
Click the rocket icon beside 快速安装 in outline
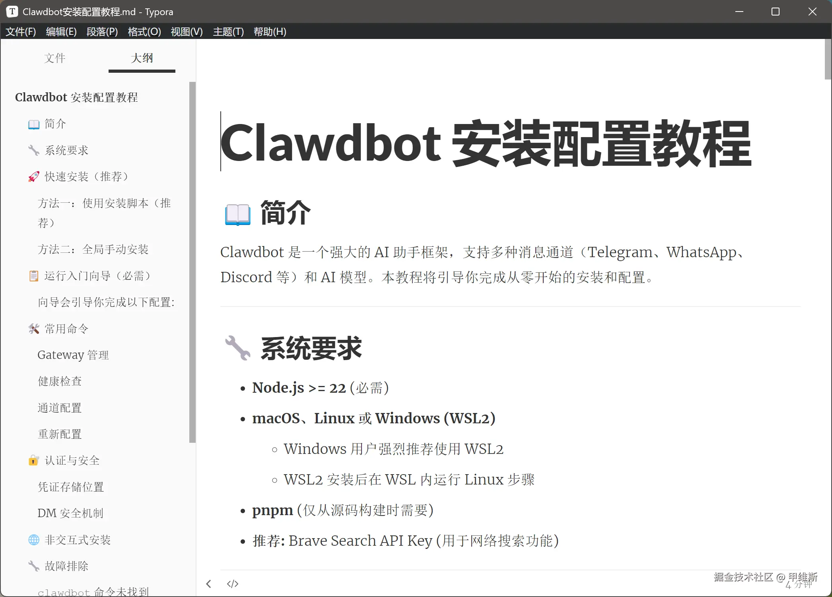click(x=34, y=176)
